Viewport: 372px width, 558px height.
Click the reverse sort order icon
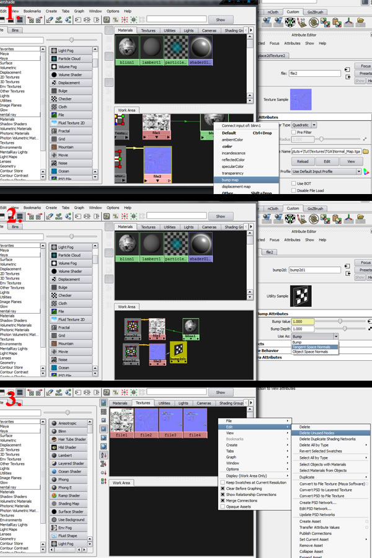pyautogui.click(x=104, y=481)
